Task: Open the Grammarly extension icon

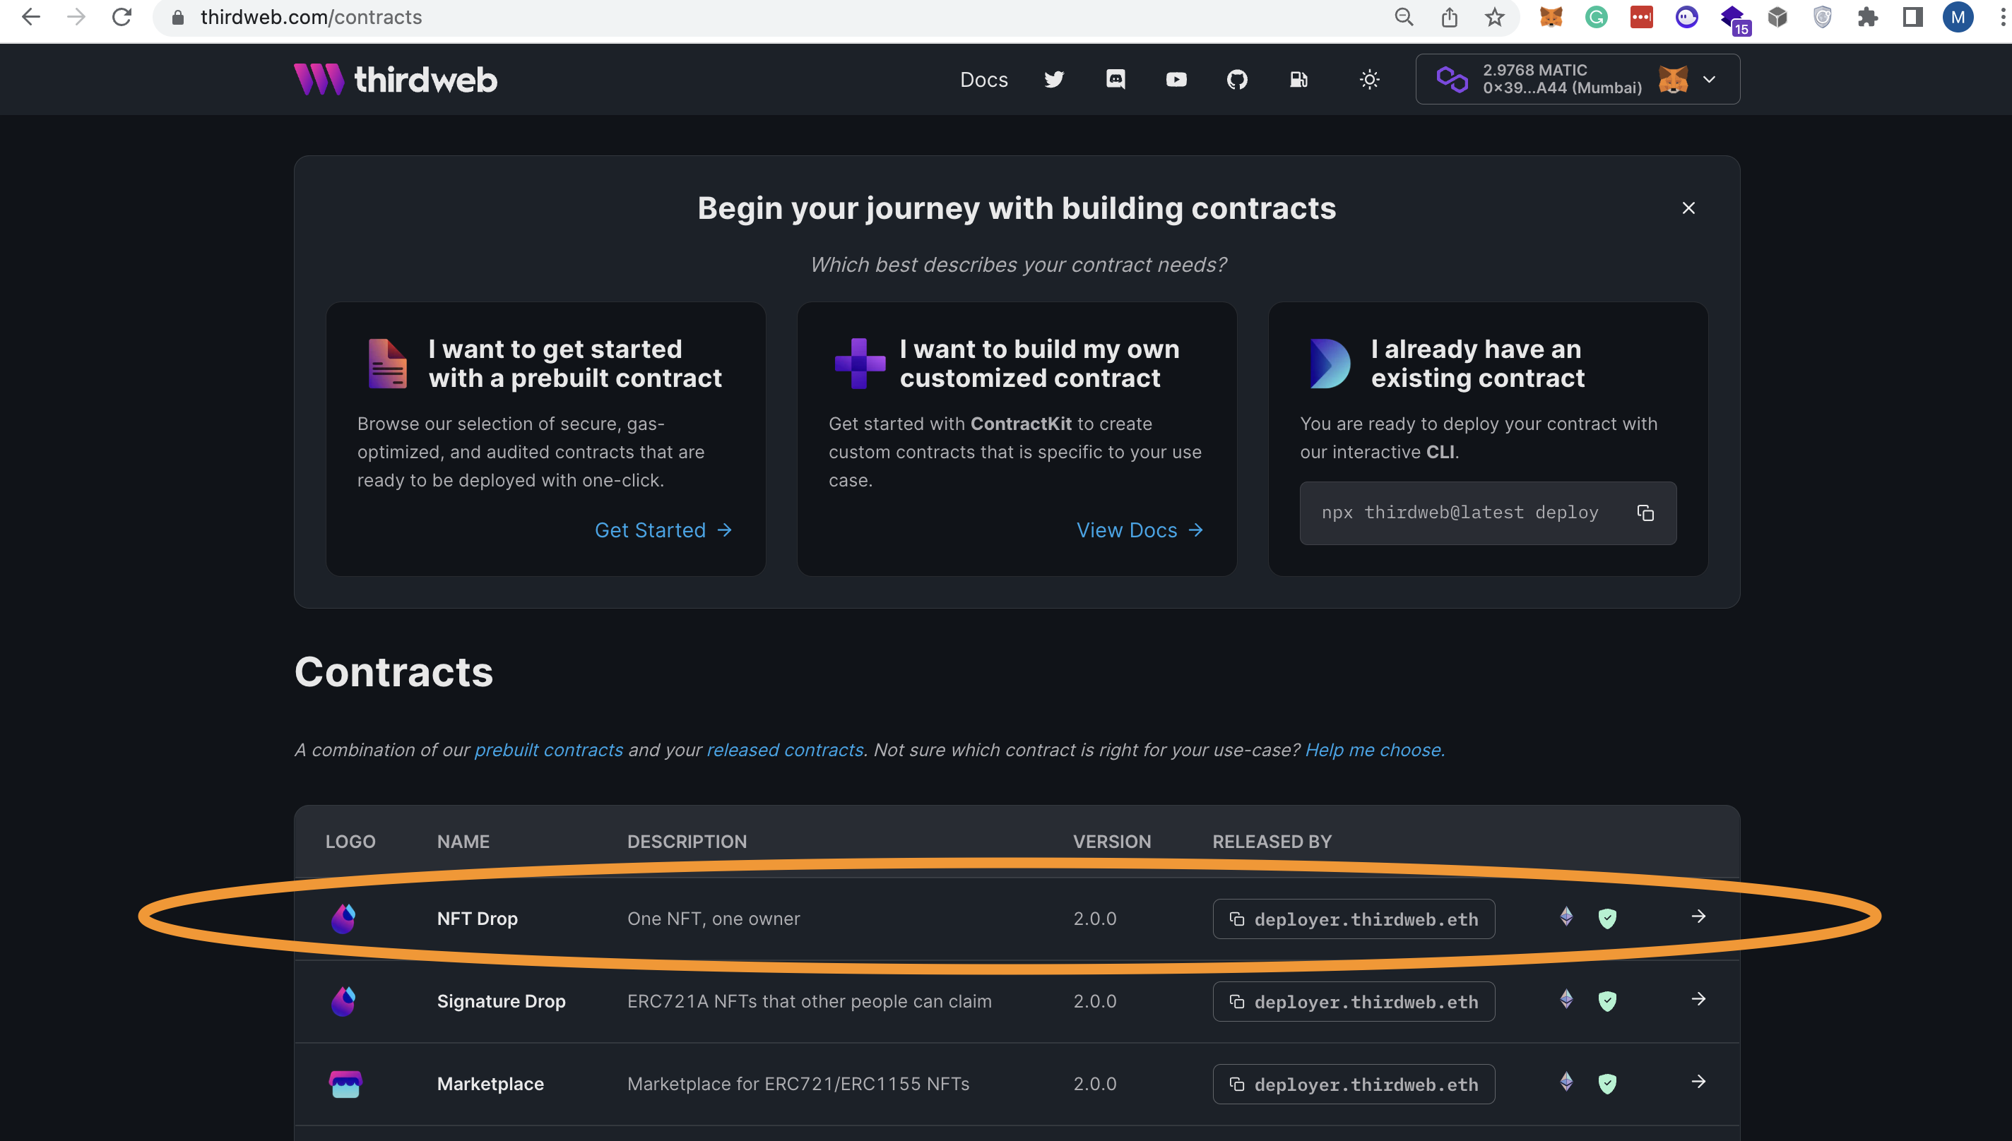Action: pyautogui.click(x=1597, y=16)
